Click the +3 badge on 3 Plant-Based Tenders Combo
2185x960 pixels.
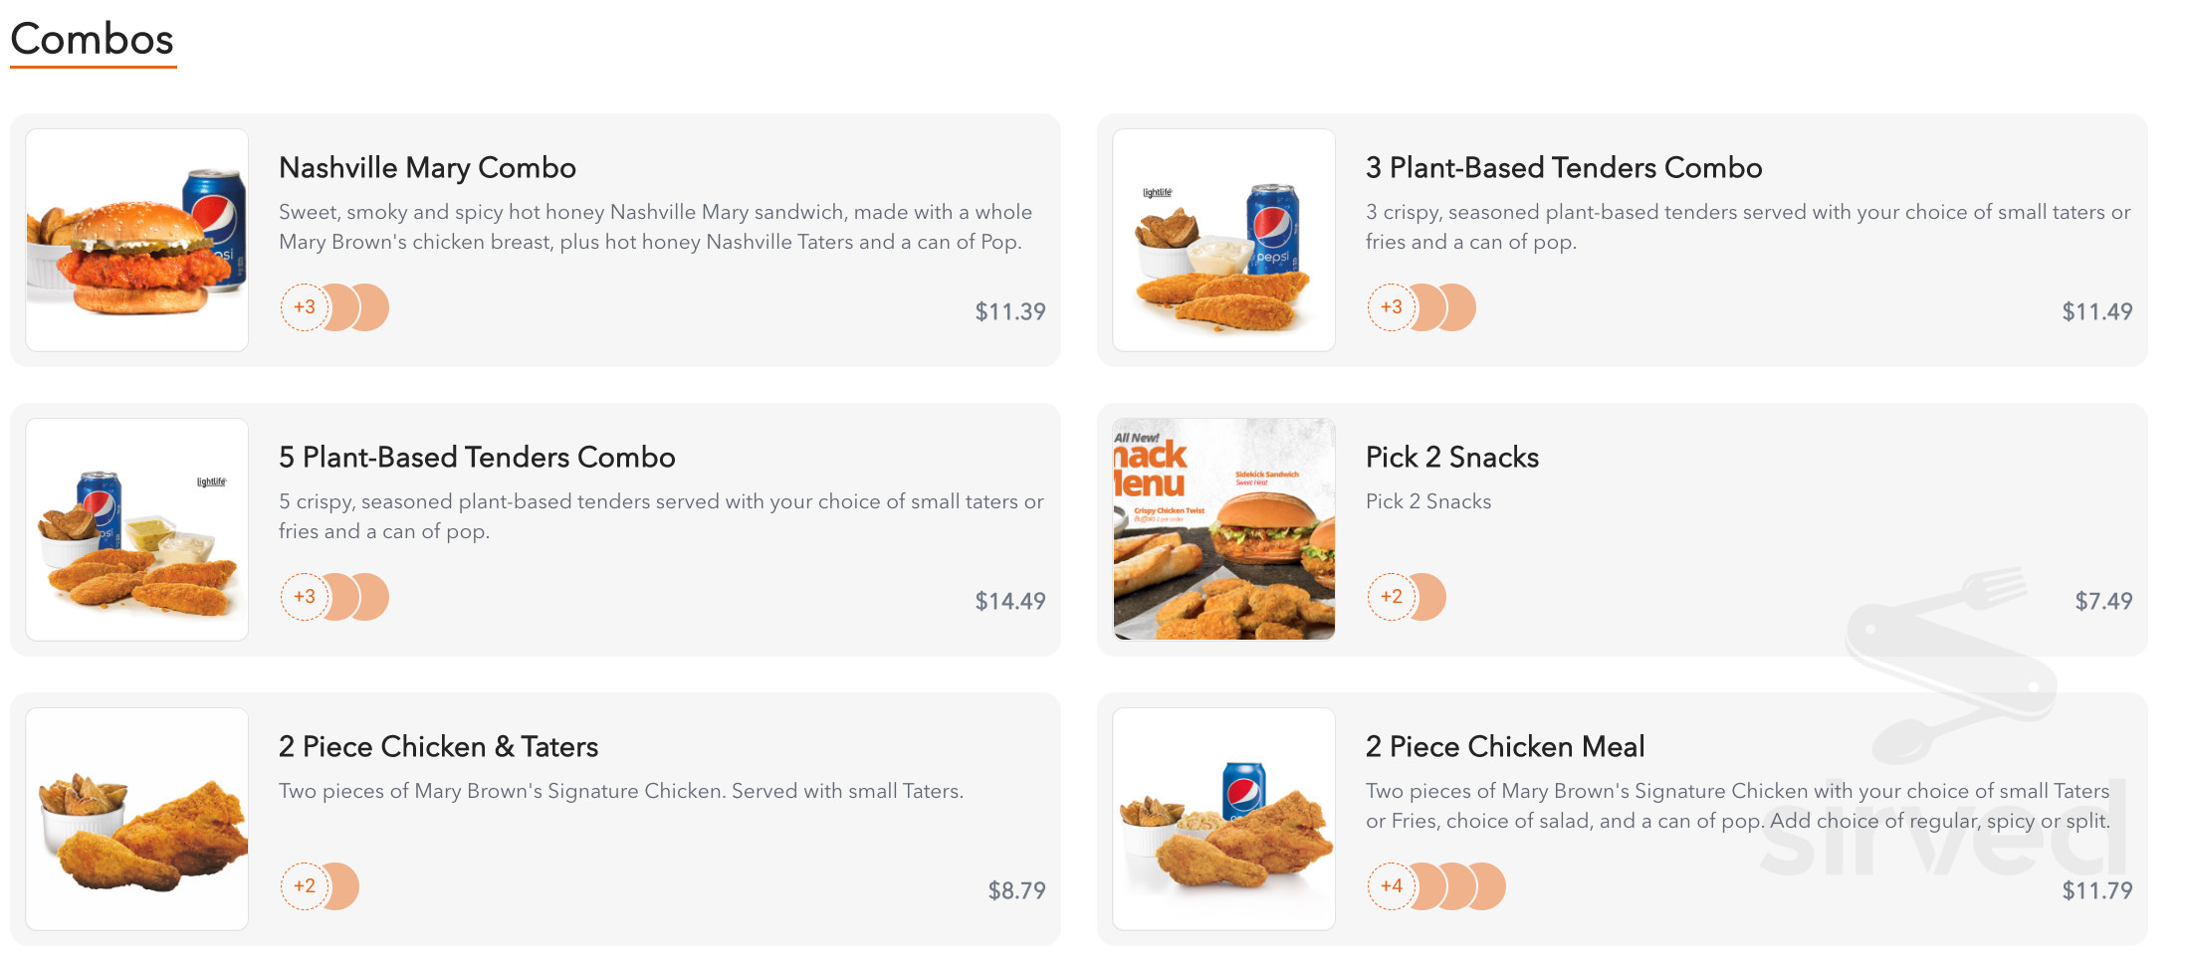[x=1392, y=307]
